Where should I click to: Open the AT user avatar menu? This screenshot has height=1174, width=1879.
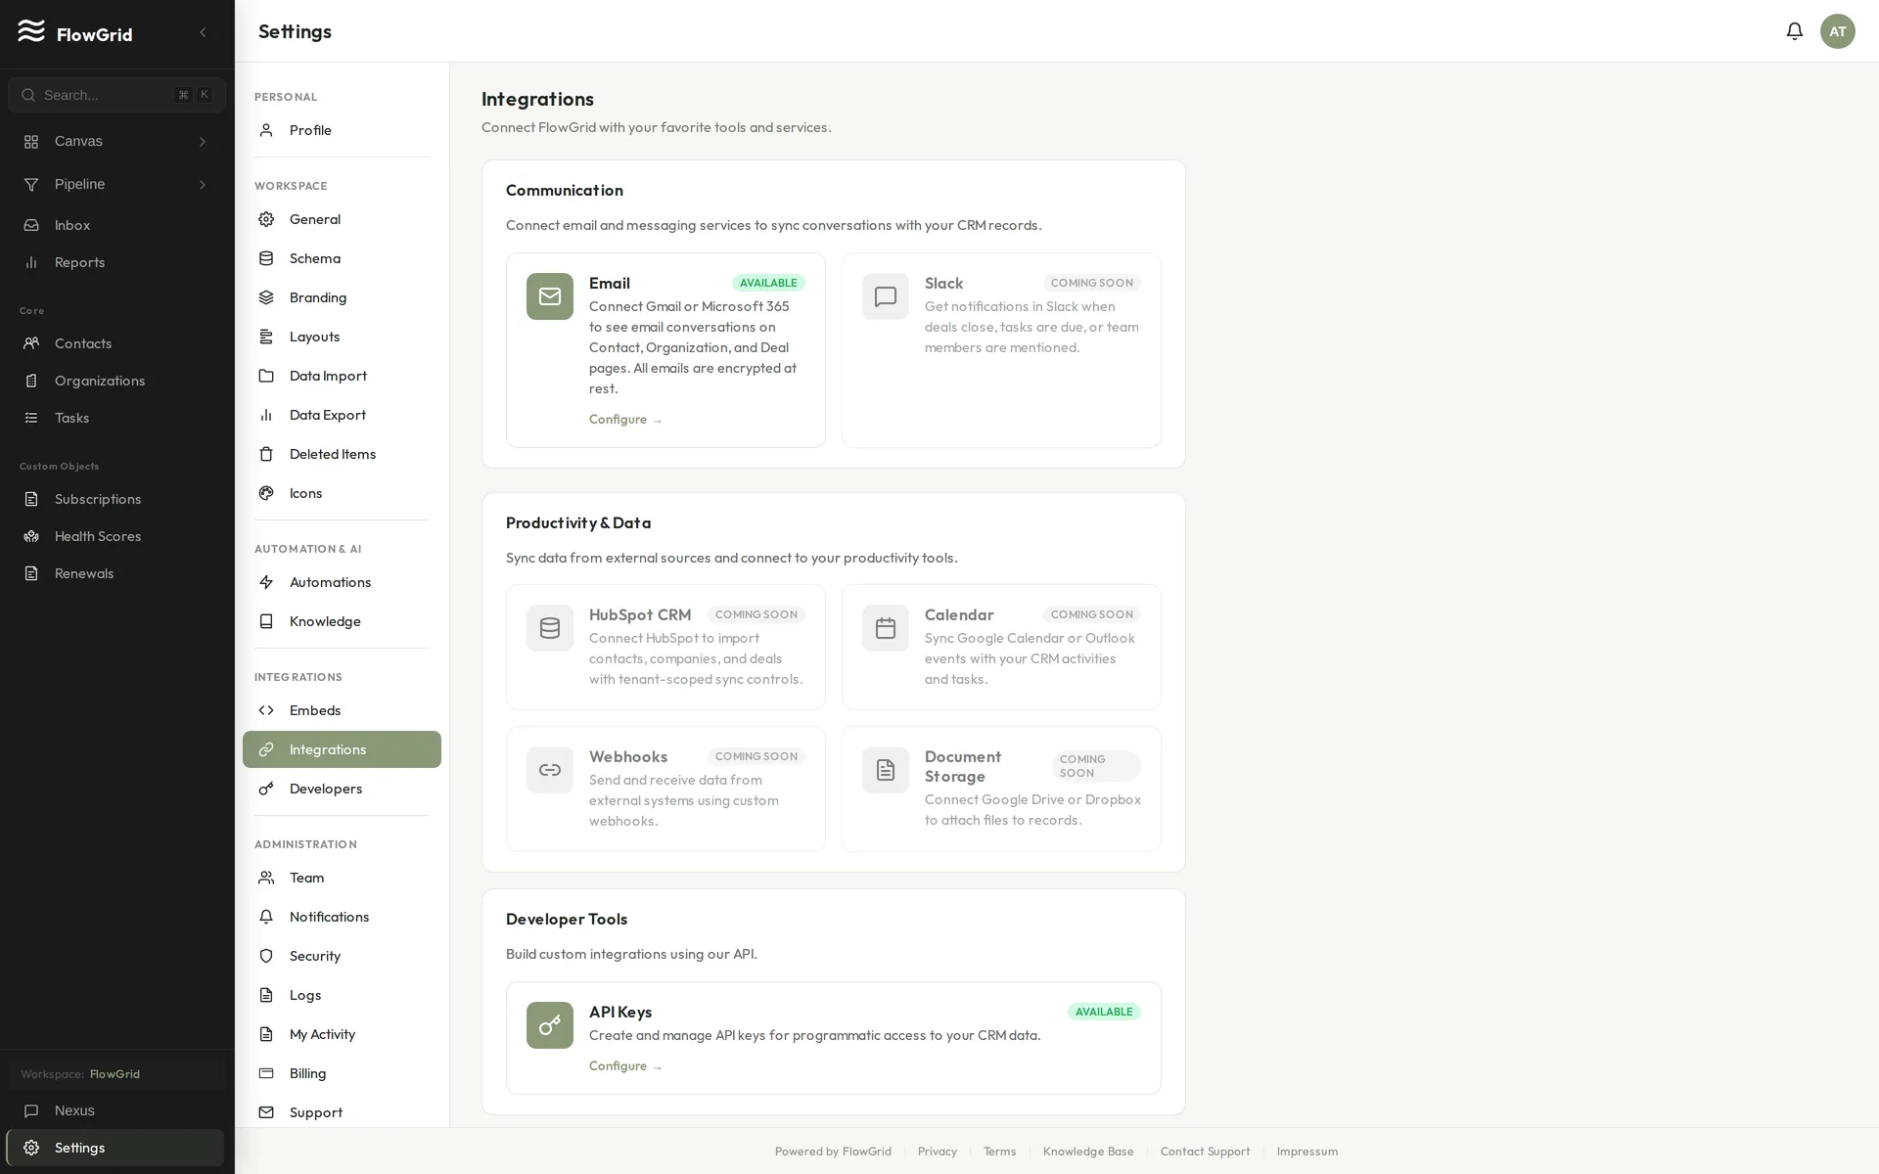pyautogui.click(x=1837, y=31)
